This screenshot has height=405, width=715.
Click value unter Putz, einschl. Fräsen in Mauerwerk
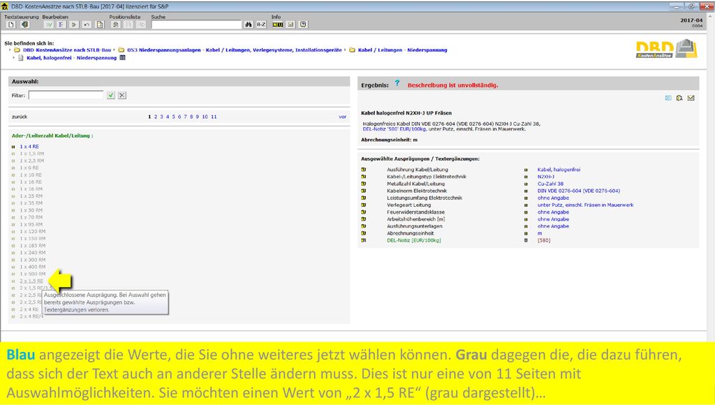(586, 205)
